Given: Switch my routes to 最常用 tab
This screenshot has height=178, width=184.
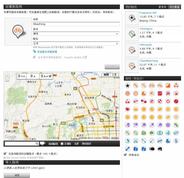Looking at the screenshot, I should click(x=162, y=7).
